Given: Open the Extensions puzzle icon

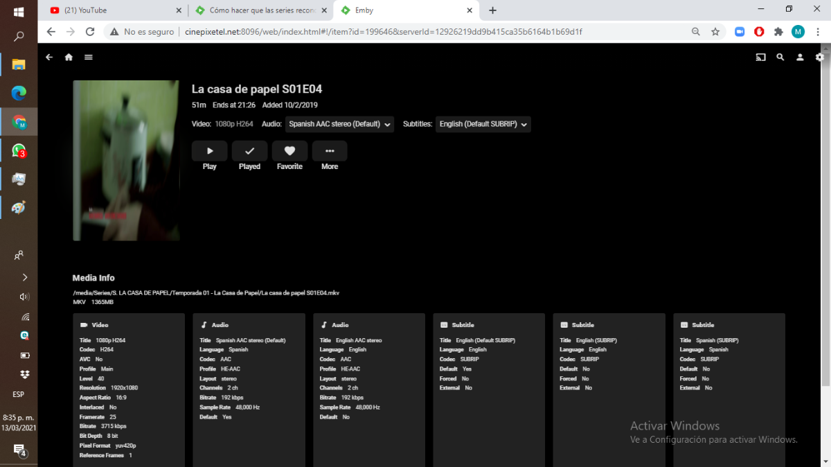Looking at the screenshot, I should tap(778, 32).
